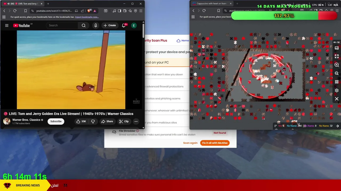
Task: Click the Create button on YouTube
Action: [x=110, y=25]
